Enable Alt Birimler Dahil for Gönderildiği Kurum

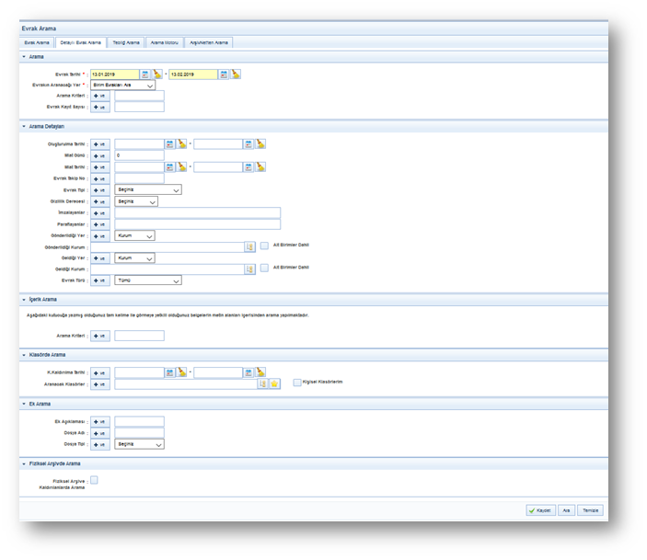tap(264, 246)
